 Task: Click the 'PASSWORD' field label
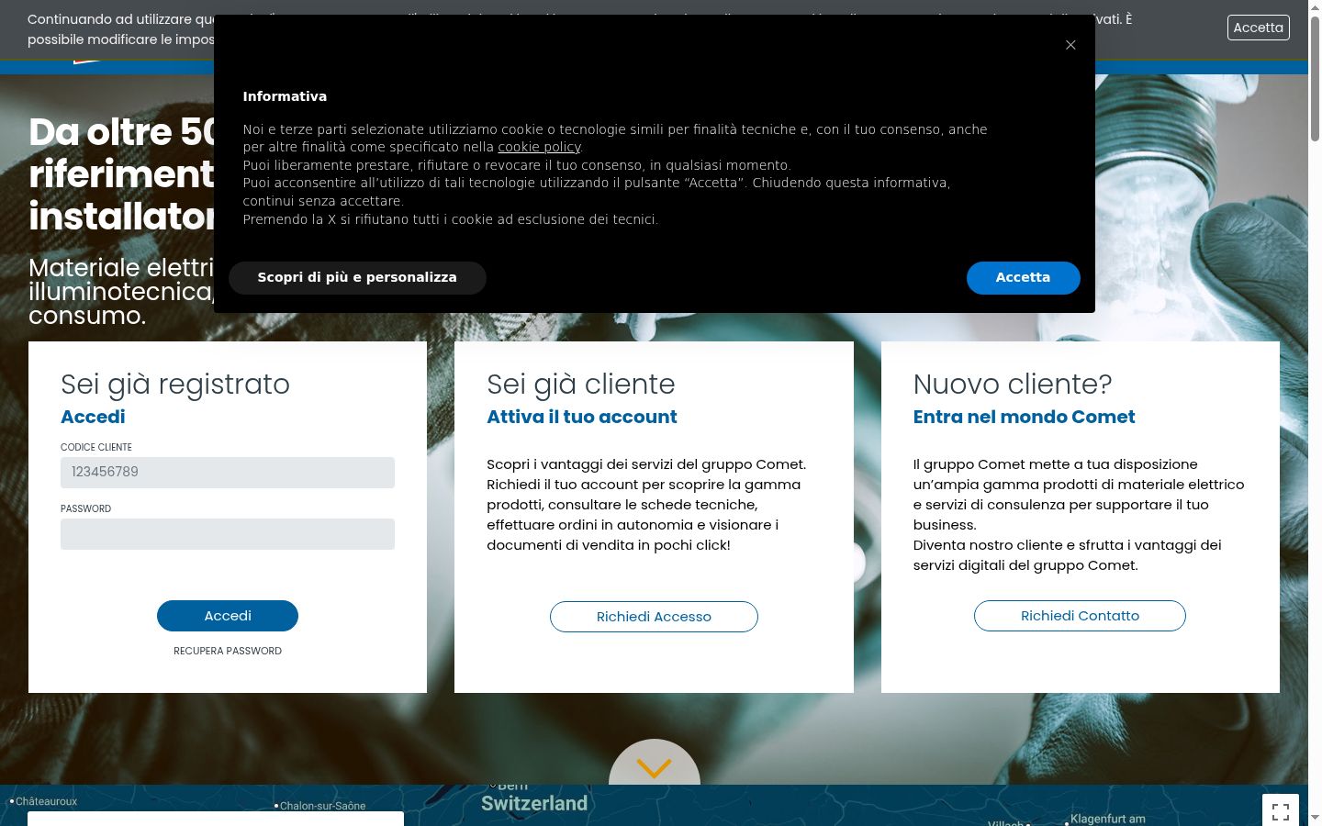tap(85, 508)
